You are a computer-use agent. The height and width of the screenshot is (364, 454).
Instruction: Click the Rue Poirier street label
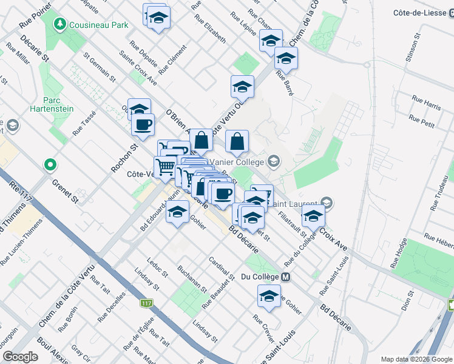pos(35,16)
